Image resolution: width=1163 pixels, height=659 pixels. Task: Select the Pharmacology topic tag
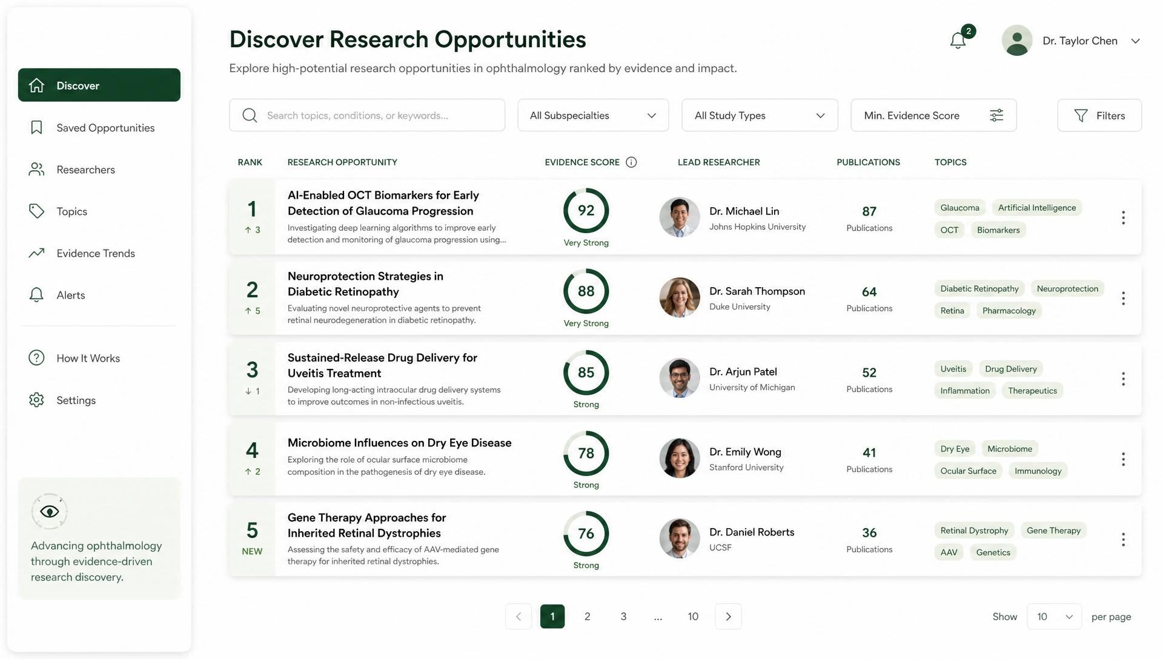click(1009, 311)
